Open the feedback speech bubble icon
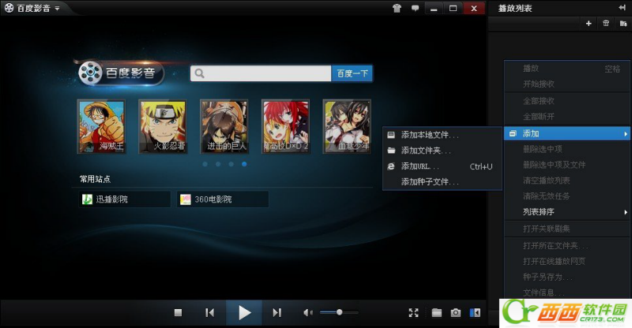This screenshot has height=328, width=632. (x=415, y=8)
